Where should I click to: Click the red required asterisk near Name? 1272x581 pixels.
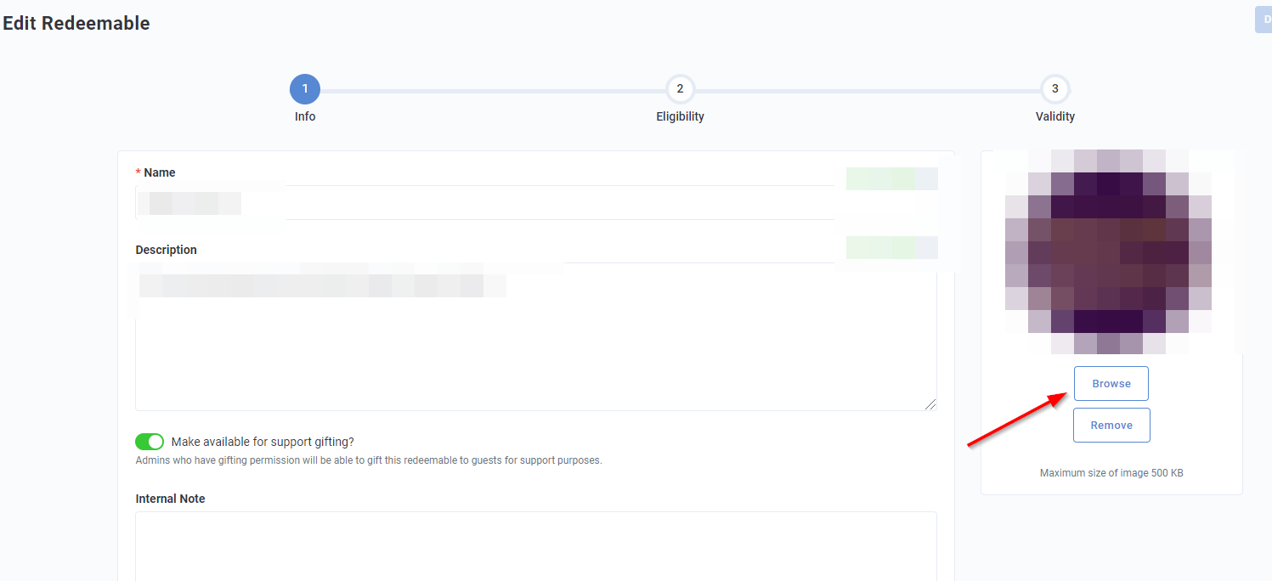[138, 172]
